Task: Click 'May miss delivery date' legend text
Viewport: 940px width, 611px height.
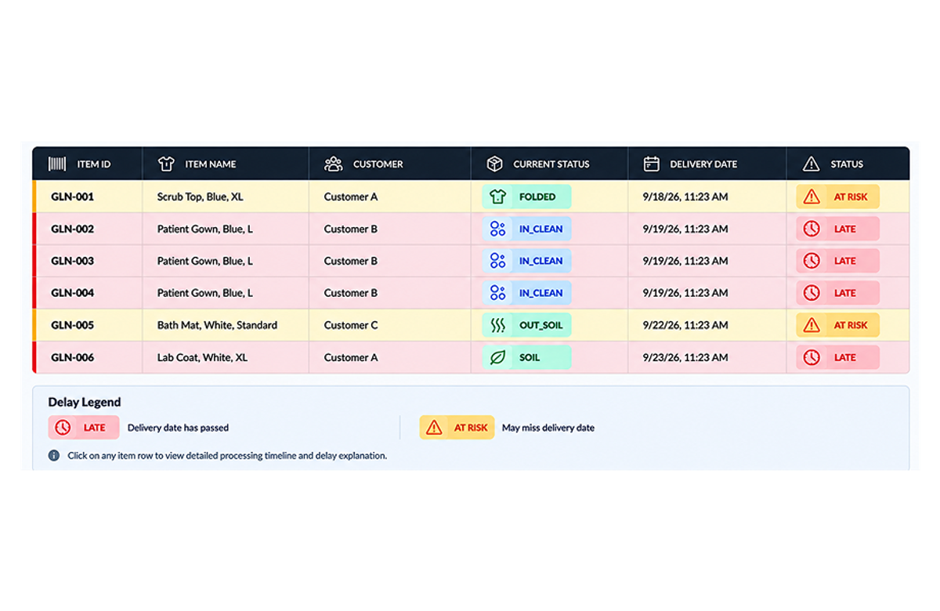Action: 548,428
